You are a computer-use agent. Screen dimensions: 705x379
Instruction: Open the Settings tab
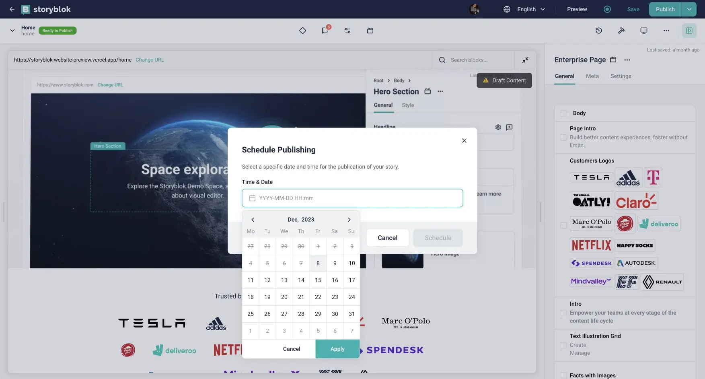pyautogui.click(x=621, y=76)
